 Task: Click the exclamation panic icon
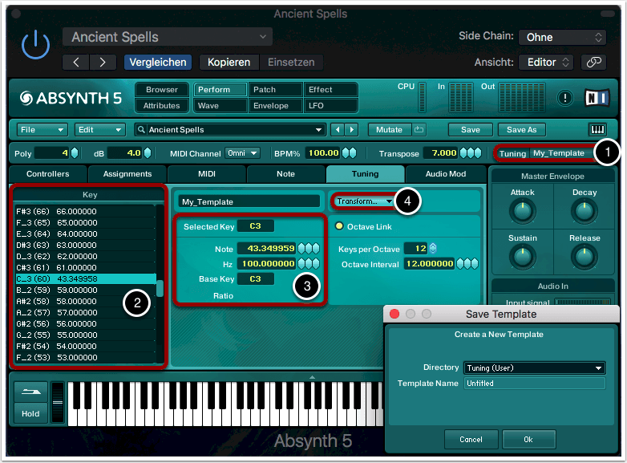click(565, 97)
